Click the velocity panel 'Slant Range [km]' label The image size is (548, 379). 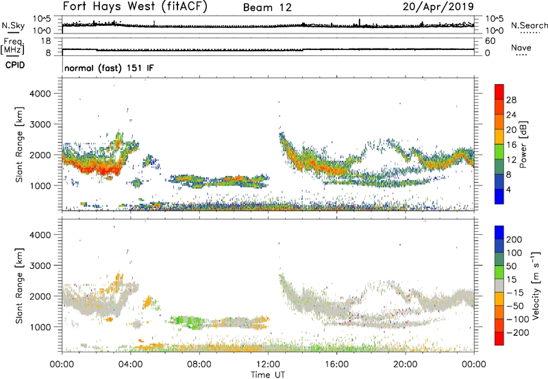20,285
